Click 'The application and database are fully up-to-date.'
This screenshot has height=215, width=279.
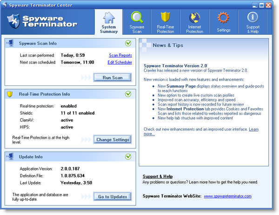tap(40, 197)
